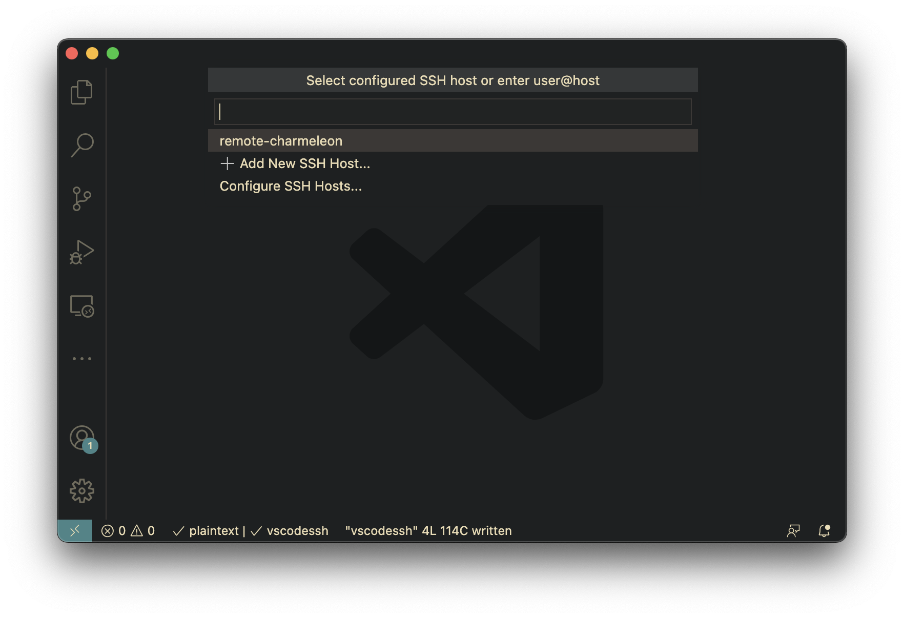The width and height of the screenshot is (904, 618).
Task: Open the Manage gear settings menu
Action: pyautogui.click(x=82, y=491)
